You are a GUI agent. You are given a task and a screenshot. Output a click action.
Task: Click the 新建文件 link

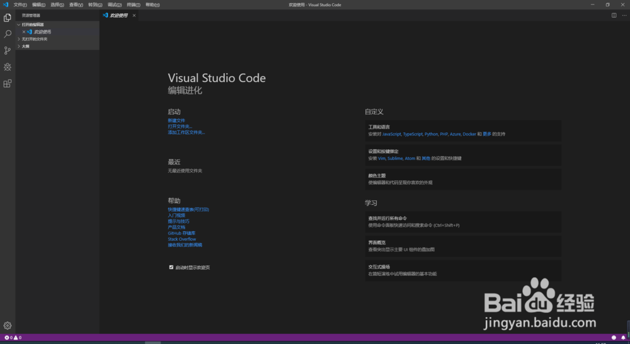point(176,120)
